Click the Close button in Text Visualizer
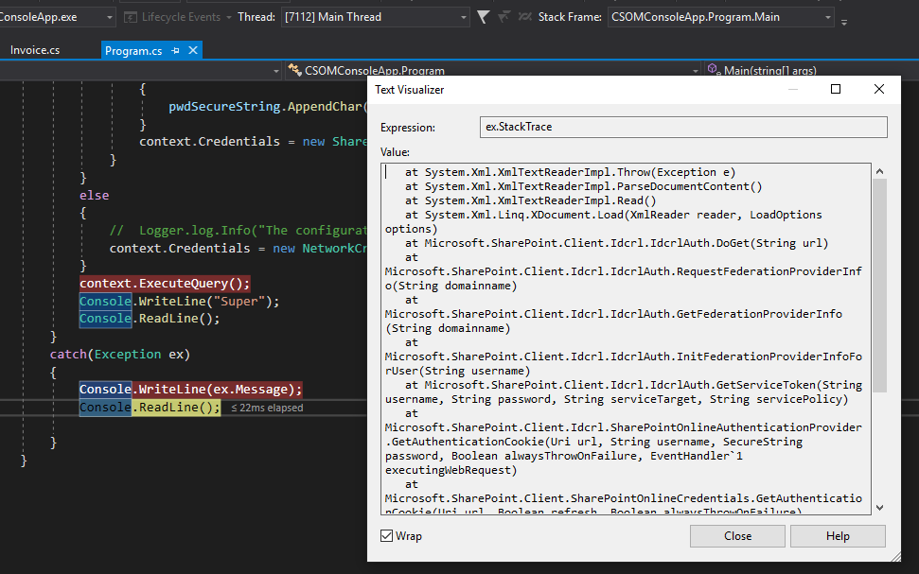Image resolution: width=919 pixels, height=574 pixels. (x=736, y=535)
